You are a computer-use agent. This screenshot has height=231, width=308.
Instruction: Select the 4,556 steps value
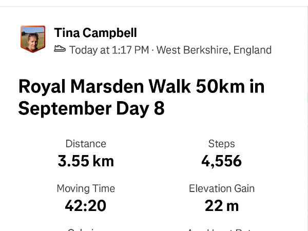[x=222, y=161]
